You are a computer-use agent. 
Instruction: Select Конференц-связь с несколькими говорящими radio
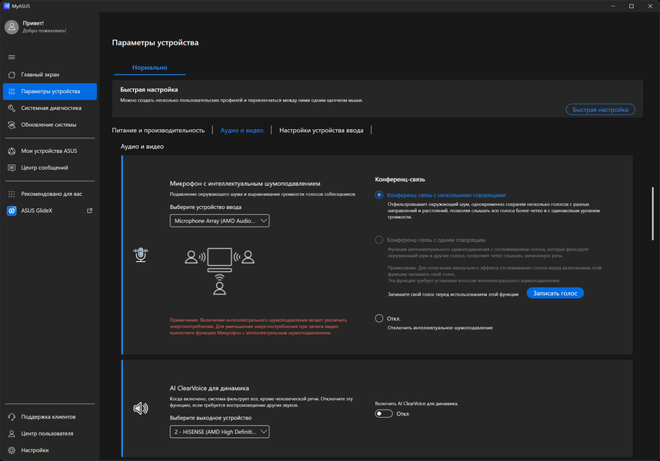(x=379, y=195)
